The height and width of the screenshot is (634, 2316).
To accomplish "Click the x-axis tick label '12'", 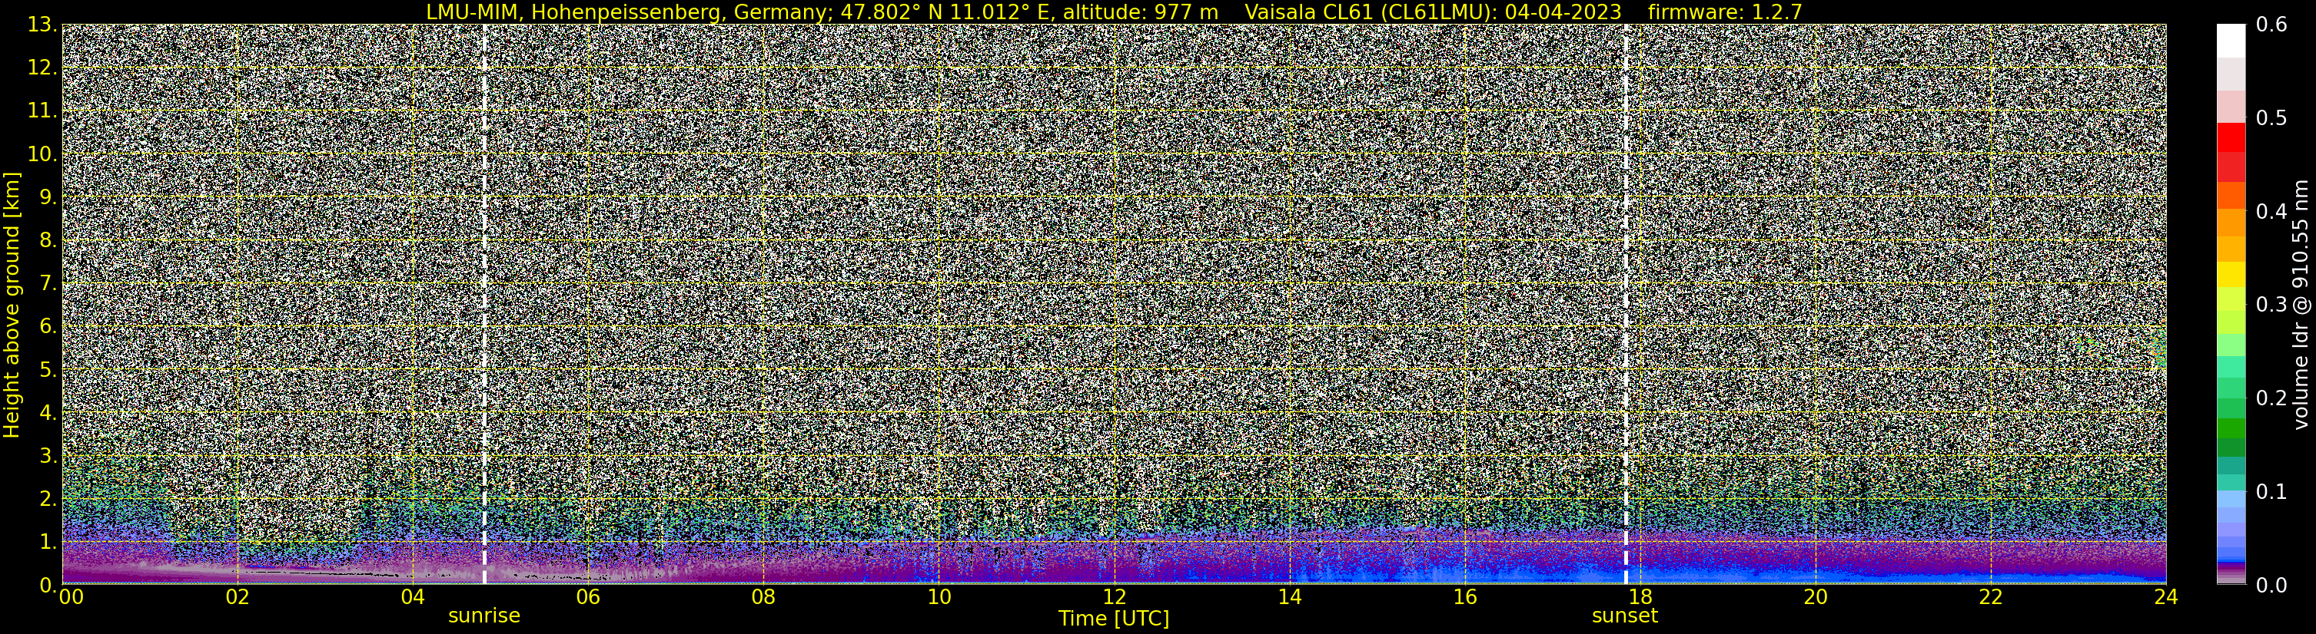I will click(1114, 597).
